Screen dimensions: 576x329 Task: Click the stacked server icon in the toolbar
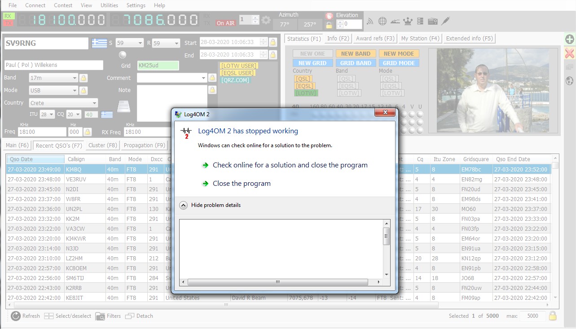420,21
